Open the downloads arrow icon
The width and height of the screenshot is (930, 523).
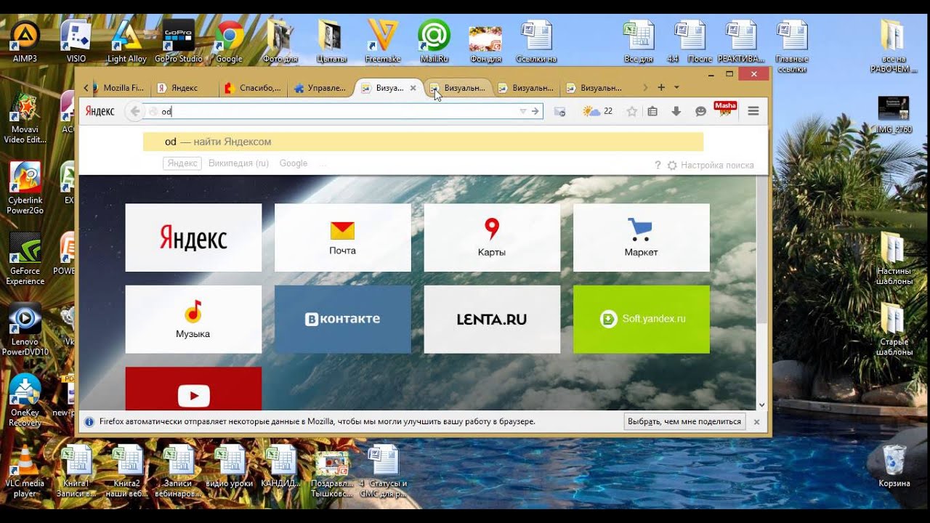pyautogui.click(x=676, y=111)
